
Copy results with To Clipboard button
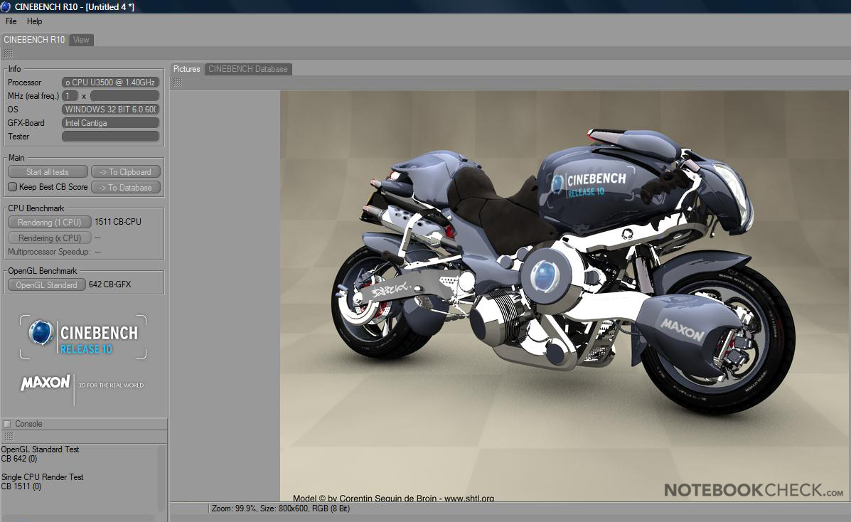pos(126,171)
